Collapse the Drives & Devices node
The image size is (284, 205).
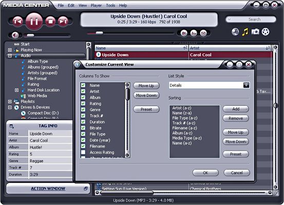coord(10,108)
